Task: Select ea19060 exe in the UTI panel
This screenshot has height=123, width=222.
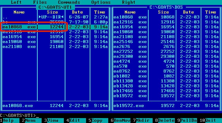Action: [55, 42]
